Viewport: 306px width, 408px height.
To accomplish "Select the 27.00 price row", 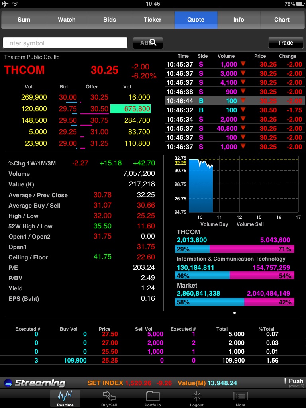I will [153, 343].
